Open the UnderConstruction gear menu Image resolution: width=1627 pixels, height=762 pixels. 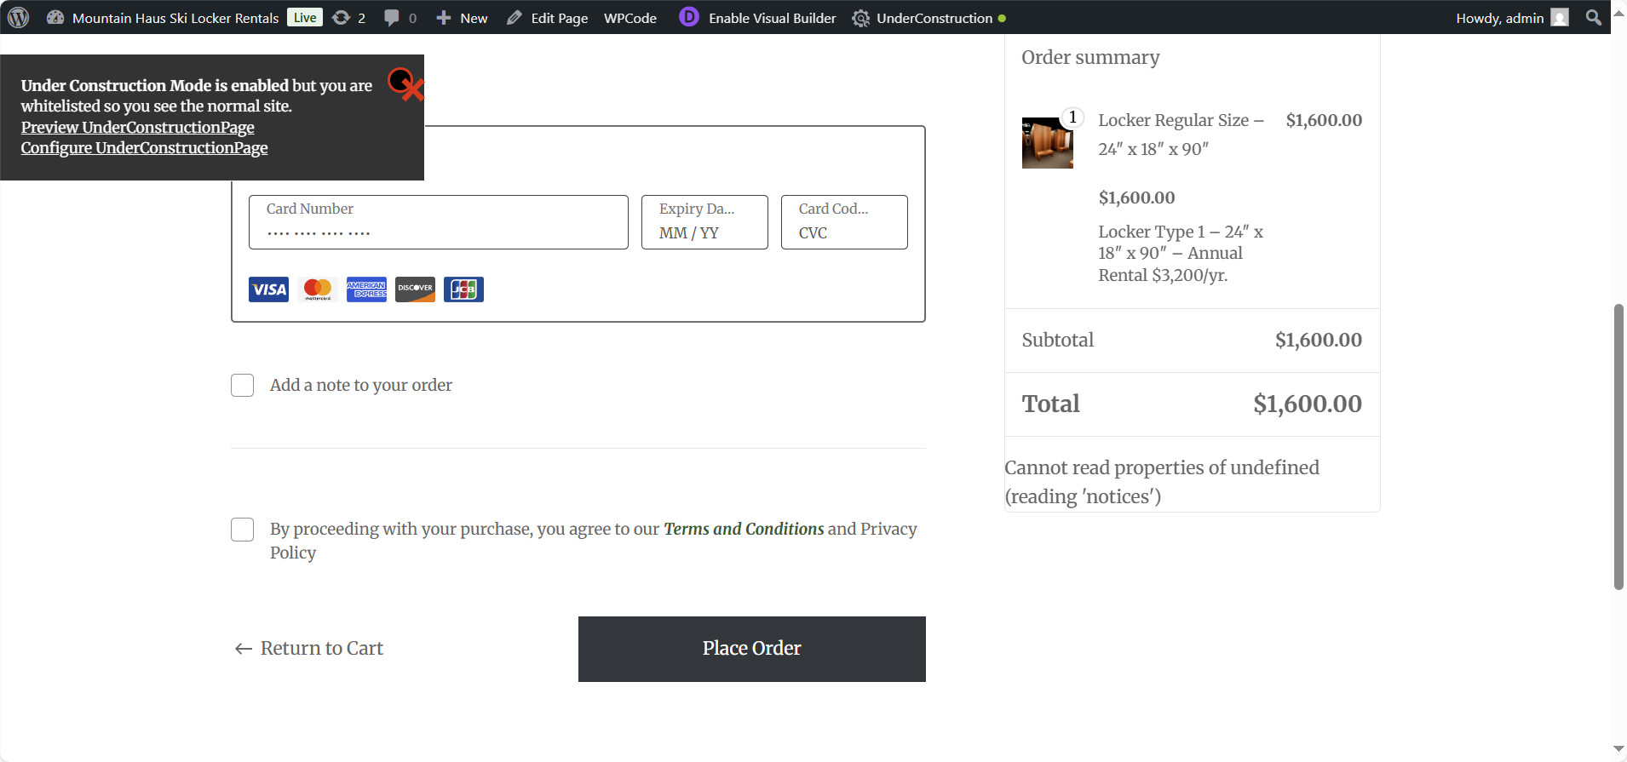[928, 18]
